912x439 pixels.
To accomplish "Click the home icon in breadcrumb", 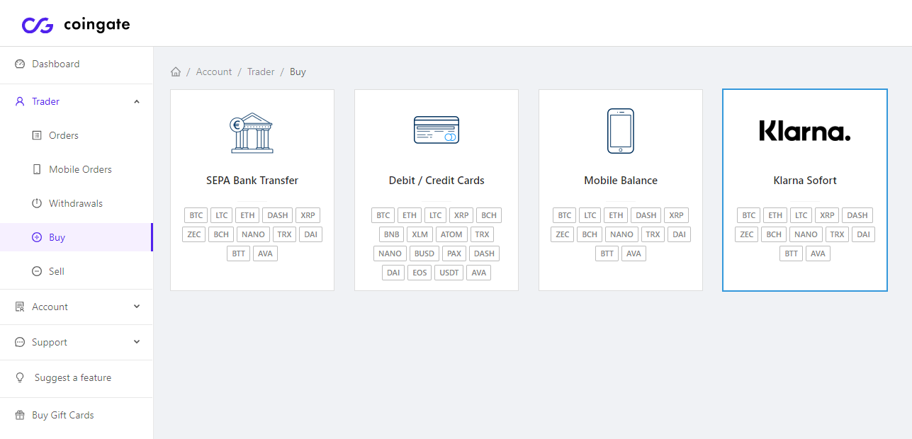I will [x=176, y=72].
